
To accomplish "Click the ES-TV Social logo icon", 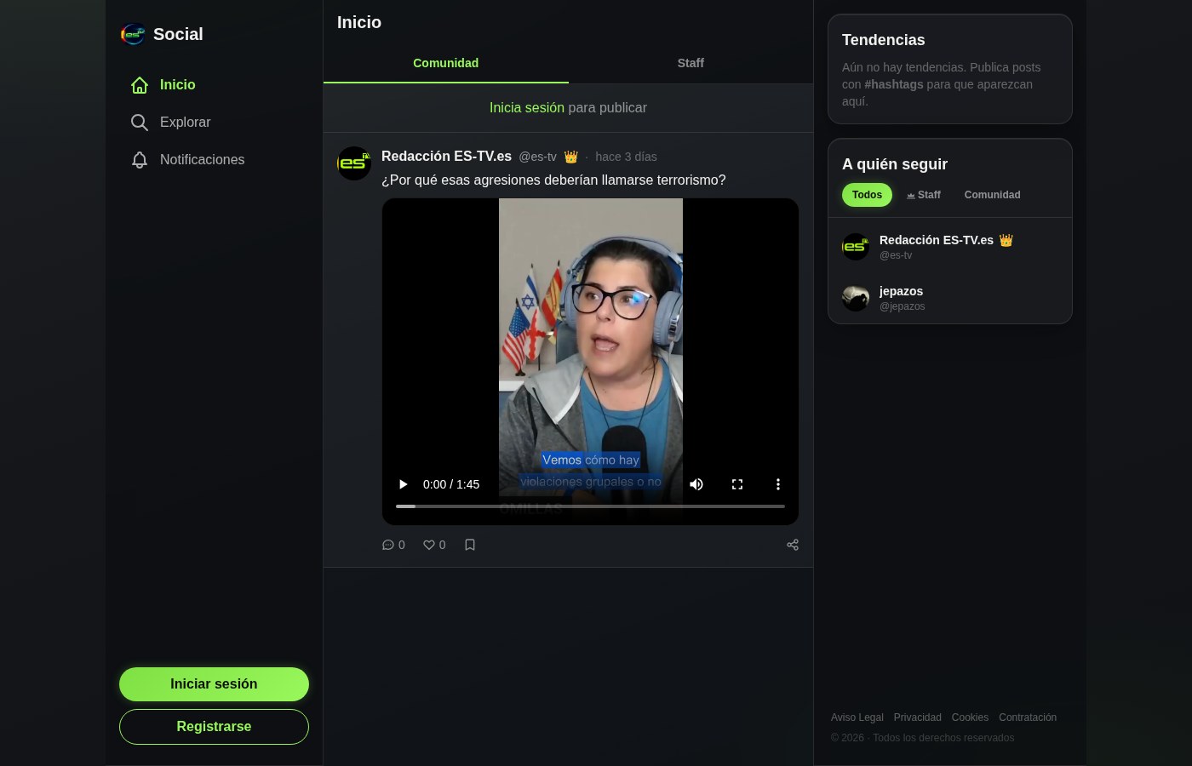I will point(133,34).
